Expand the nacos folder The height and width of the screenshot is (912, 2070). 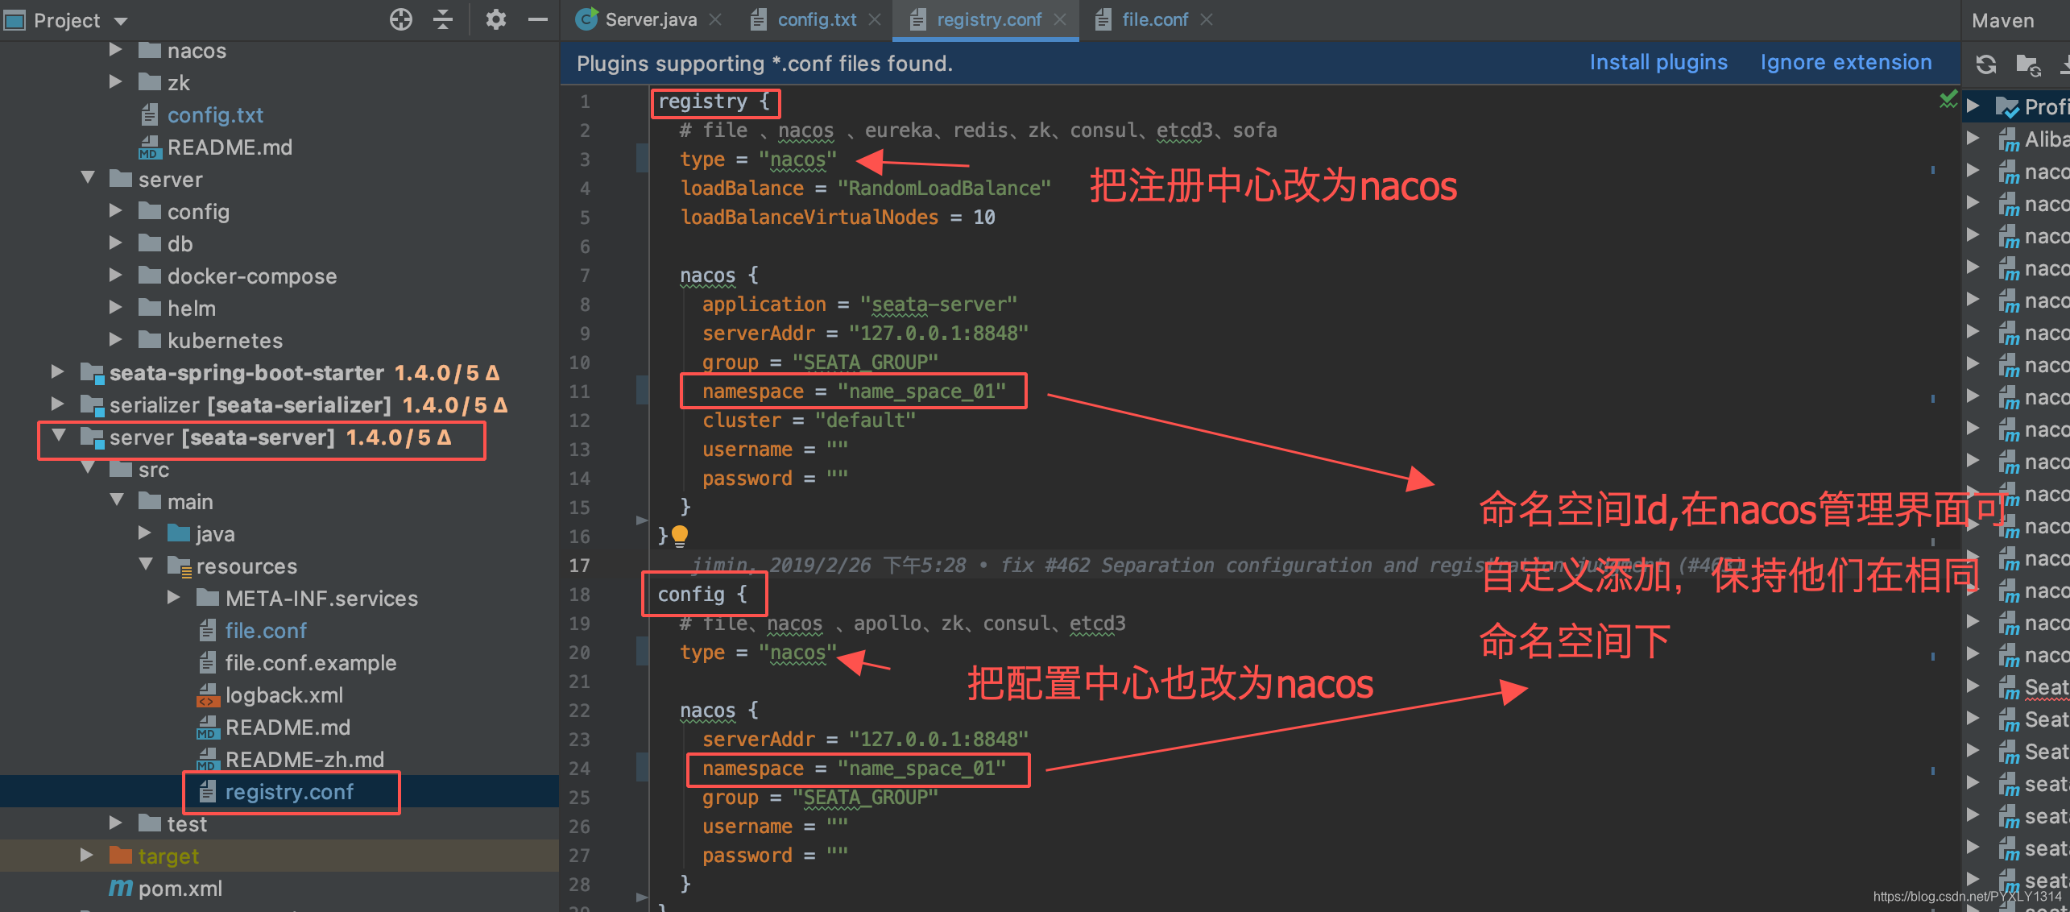[x=115, y=50]
